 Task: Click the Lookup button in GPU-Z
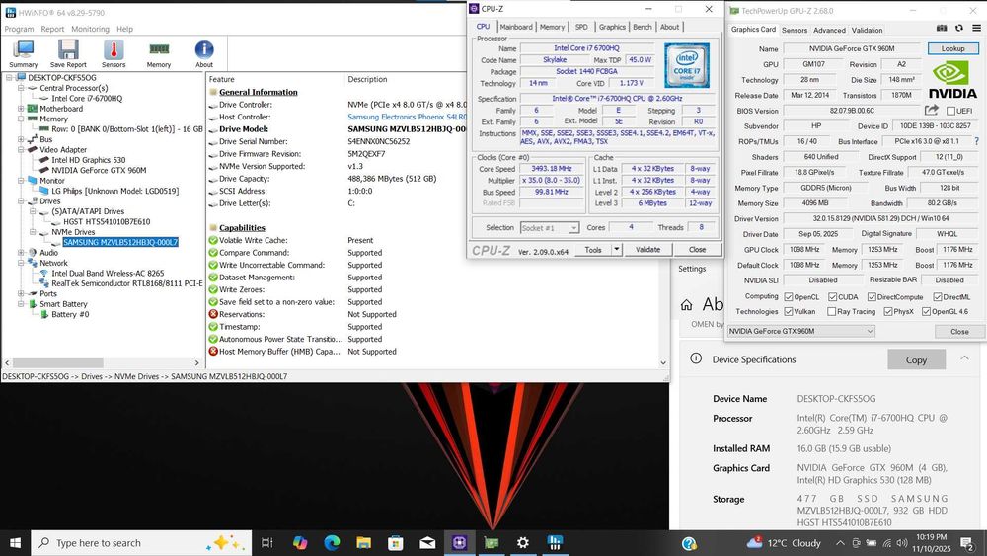click(952, 48)
